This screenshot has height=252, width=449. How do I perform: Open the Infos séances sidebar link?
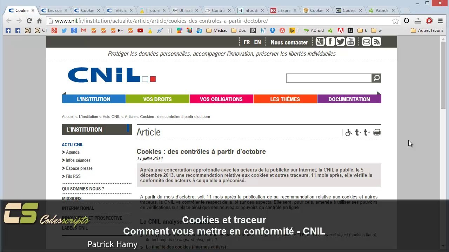[78, 160]
